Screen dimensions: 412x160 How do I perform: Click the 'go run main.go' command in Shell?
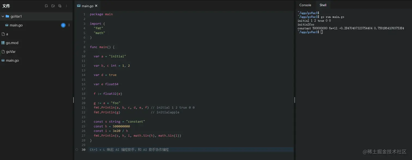coord(332,17)
